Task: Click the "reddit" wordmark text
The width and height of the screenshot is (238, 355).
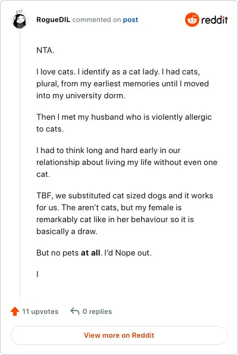Action: [214, 20]
